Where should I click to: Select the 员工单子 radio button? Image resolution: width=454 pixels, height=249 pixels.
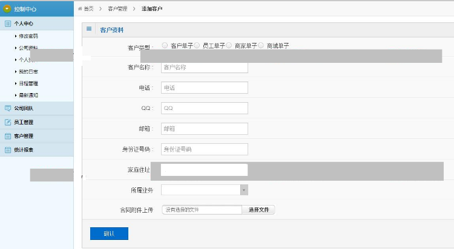coord(197,45)
